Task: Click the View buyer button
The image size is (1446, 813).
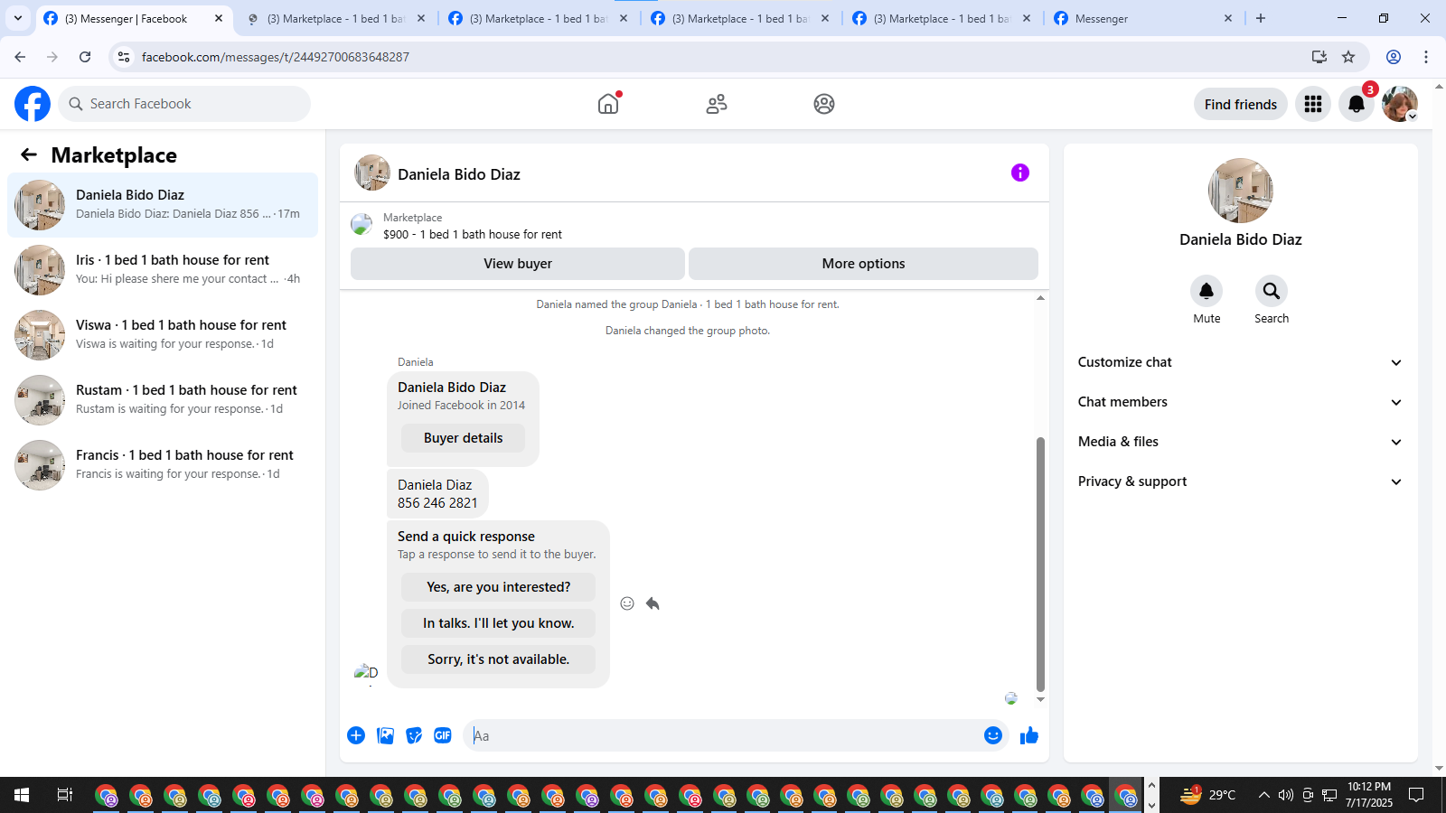Action: [517, 264]
